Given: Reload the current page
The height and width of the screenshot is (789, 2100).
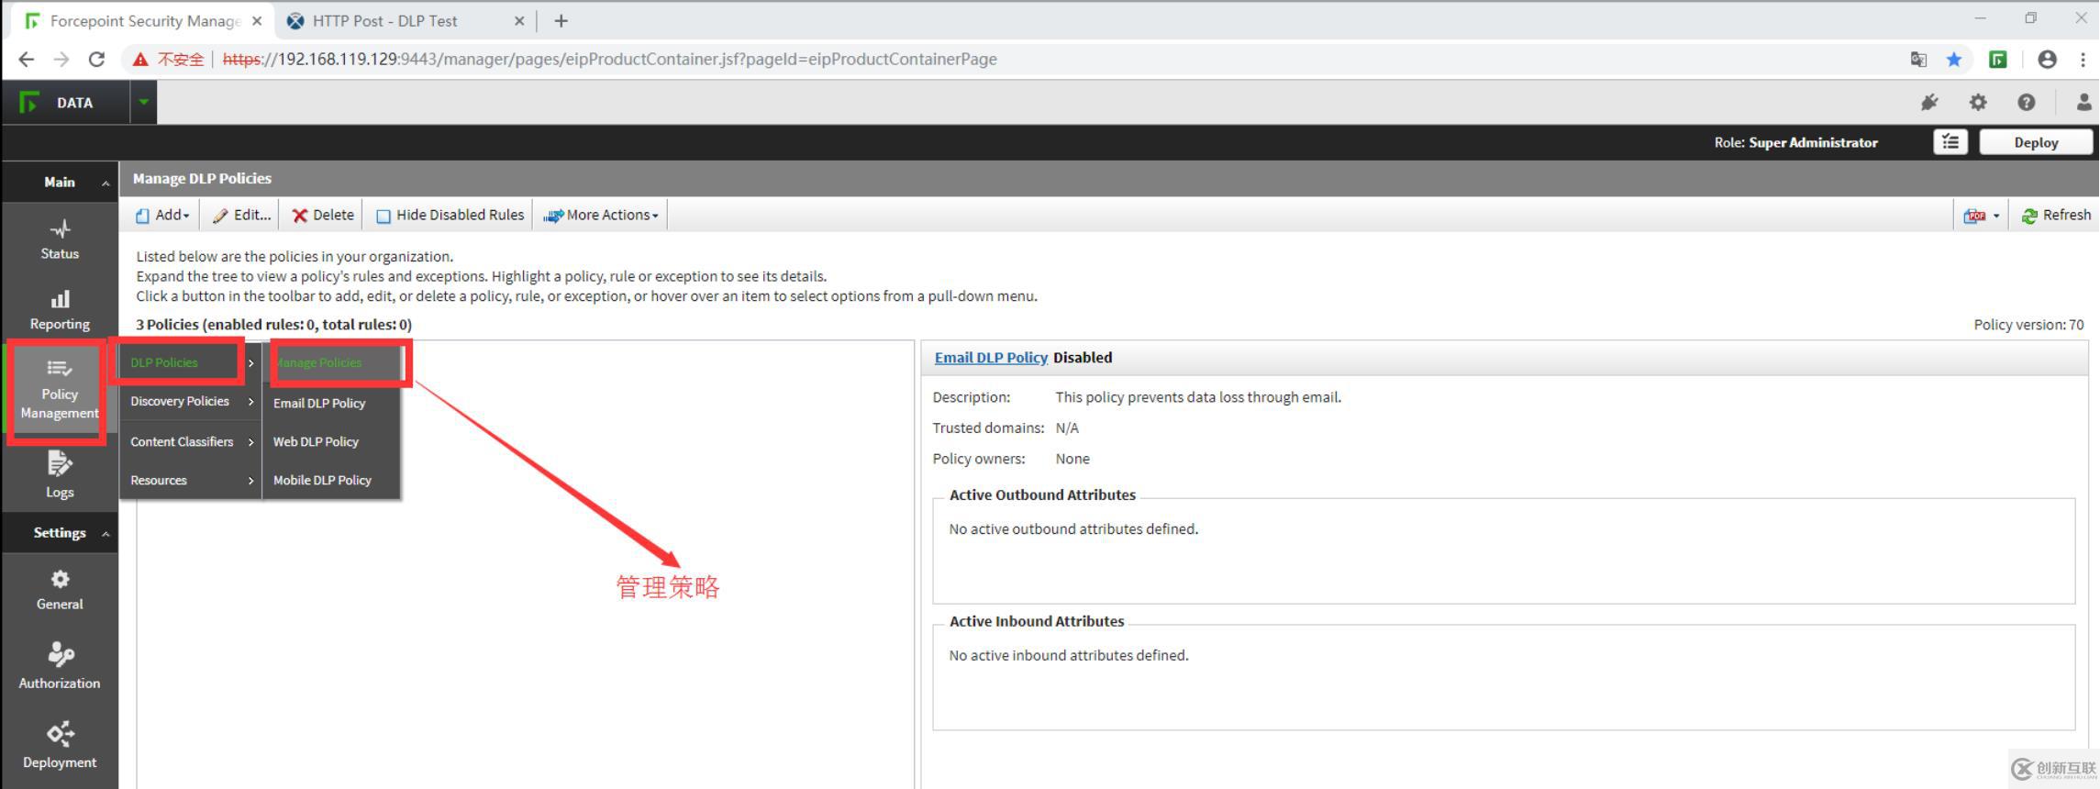Looking at the screenshot, I should [x=96, y=60].
